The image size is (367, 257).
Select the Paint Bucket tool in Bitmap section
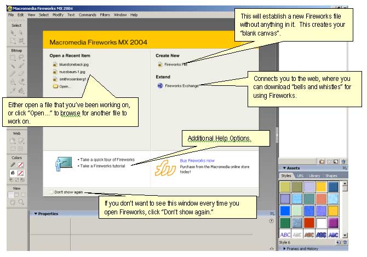[x=21, y=90]
